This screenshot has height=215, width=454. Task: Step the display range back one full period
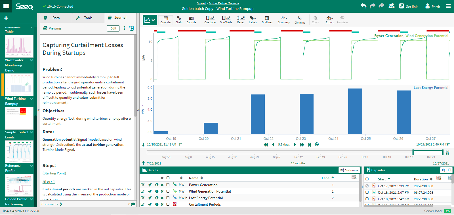pyautogui.click(x=266, y=144)
